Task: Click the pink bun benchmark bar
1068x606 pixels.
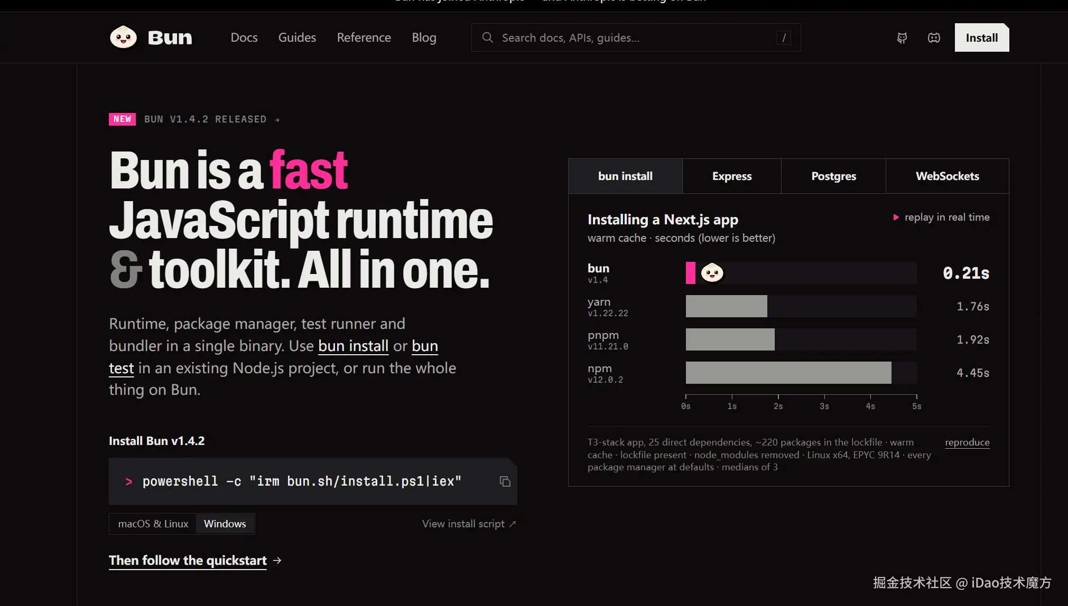Action: coord(691,273)
